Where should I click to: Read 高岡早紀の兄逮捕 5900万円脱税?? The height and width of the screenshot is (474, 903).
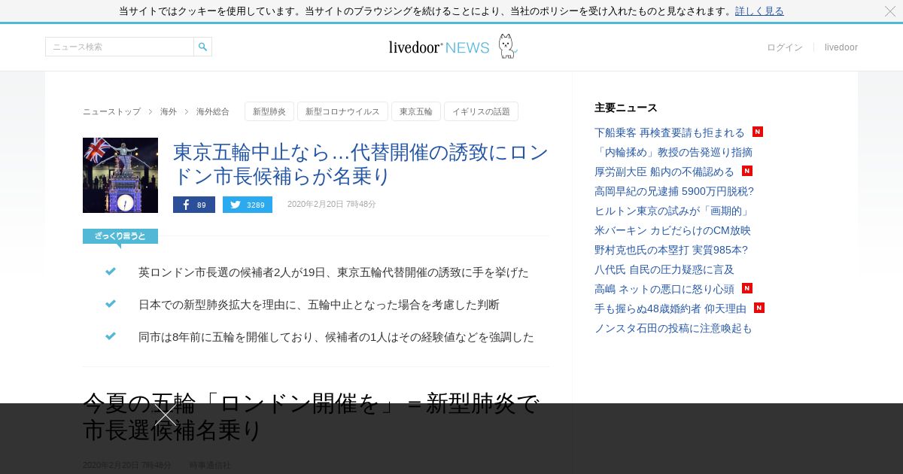point(674,191)
